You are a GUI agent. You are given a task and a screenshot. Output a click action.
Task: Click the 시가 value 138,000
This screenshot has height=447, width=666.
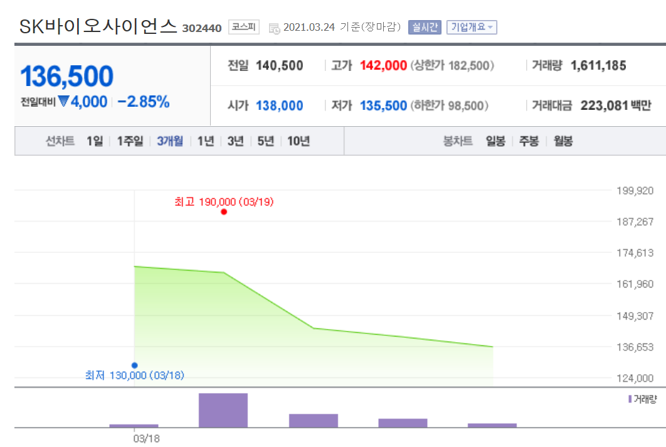pyautogui.click(x=280, y=105)
